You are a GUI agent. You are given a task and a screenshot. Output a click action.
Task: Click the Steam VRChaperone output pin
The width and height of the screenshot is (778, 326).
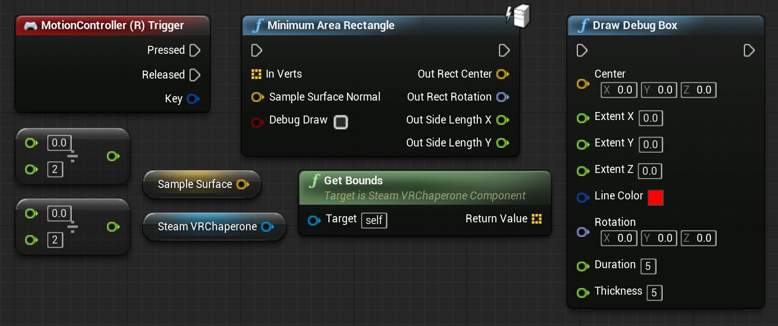coord(267,227)
